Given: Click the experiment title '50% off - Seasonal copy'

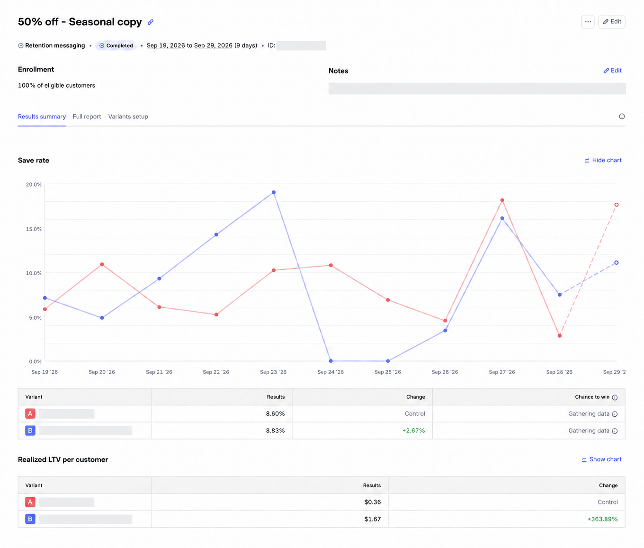Looking at the screenshot, I should pyautogui.click(x=80, y=22).
